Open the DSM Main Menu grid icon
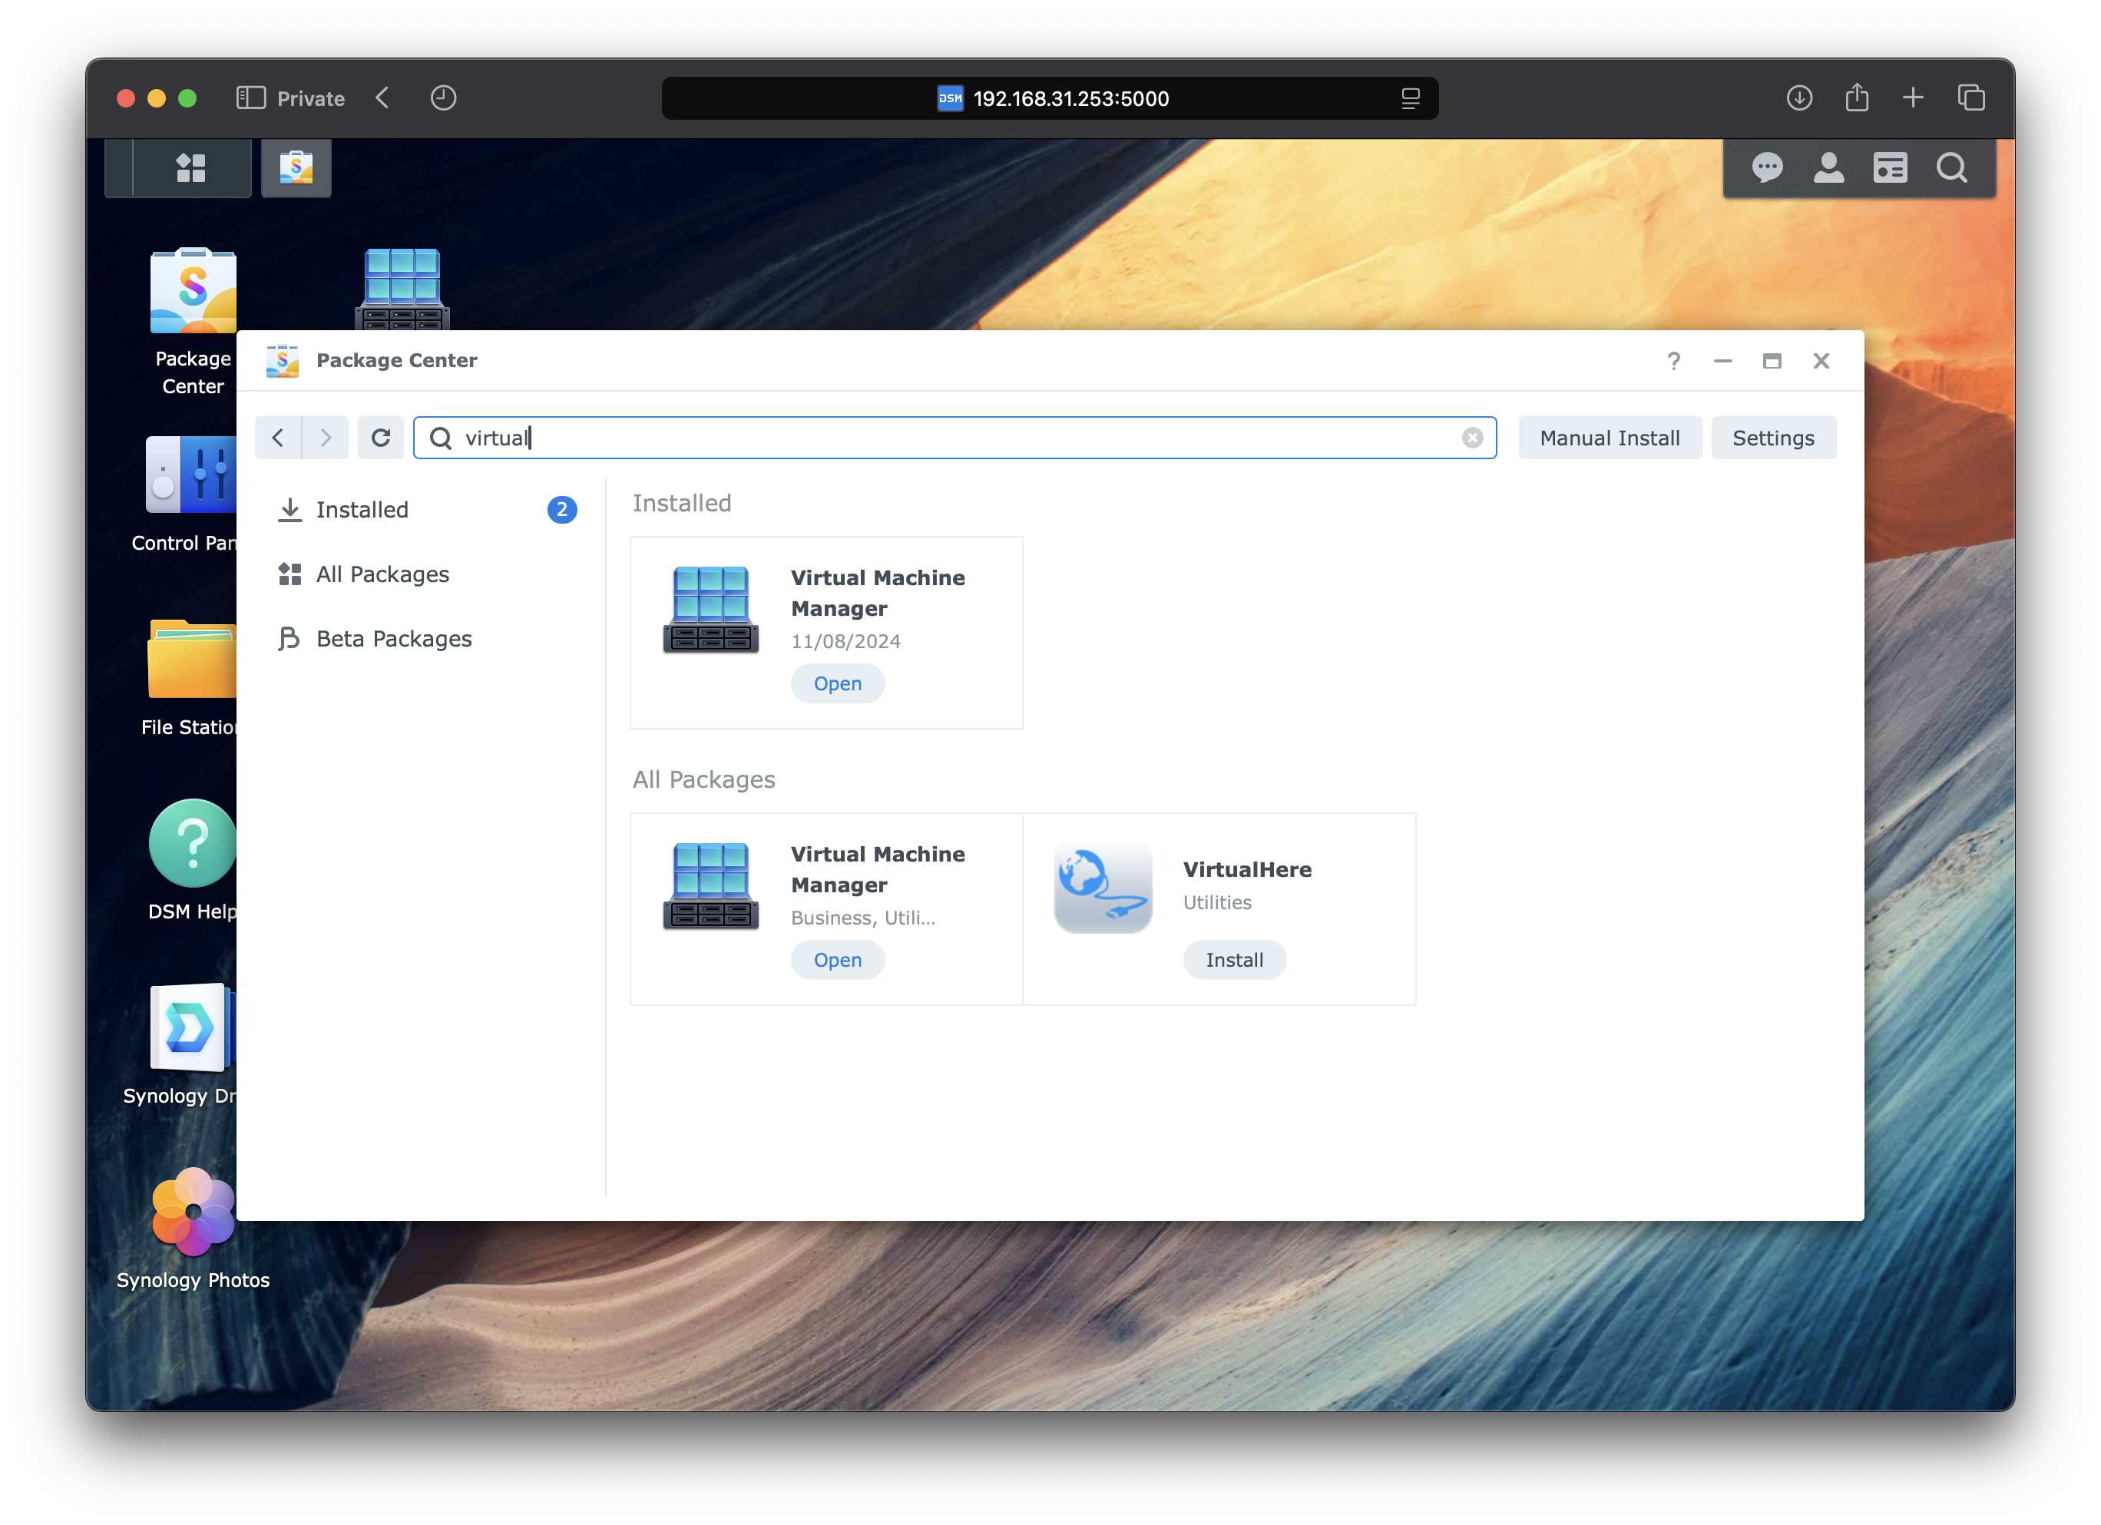 click(x=191, y=167)
